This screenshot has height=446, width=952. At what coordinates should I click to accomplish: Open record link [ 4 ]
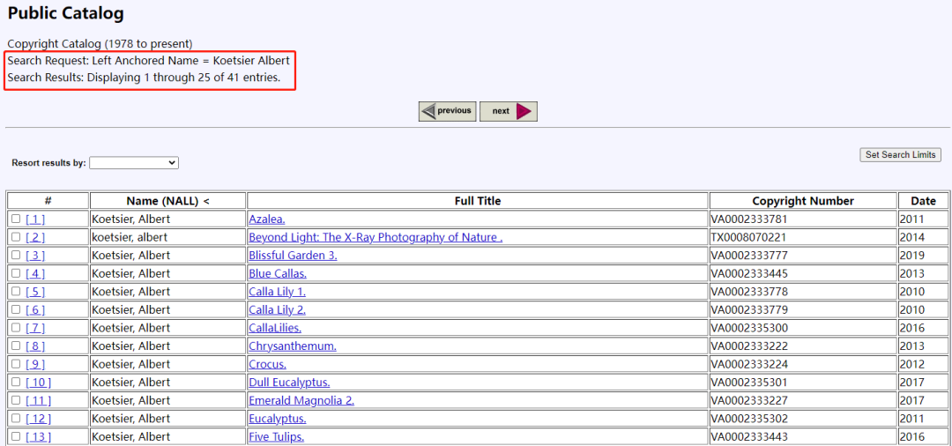(35, 273)
